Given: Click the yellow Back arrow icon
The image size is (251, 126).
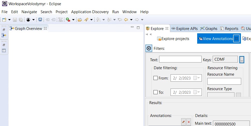Looking at the screenshot, I should click(126, 20).
